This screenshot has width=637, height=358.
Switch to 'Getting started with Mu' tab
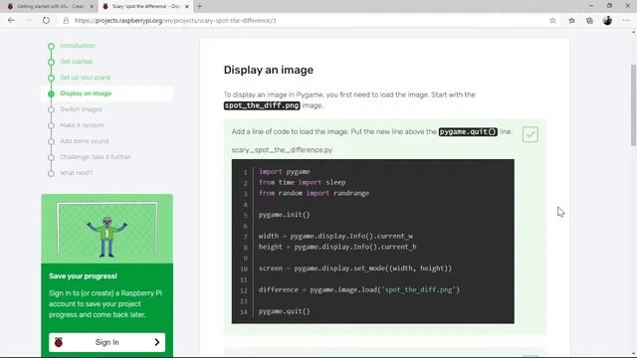pos(50,7)
